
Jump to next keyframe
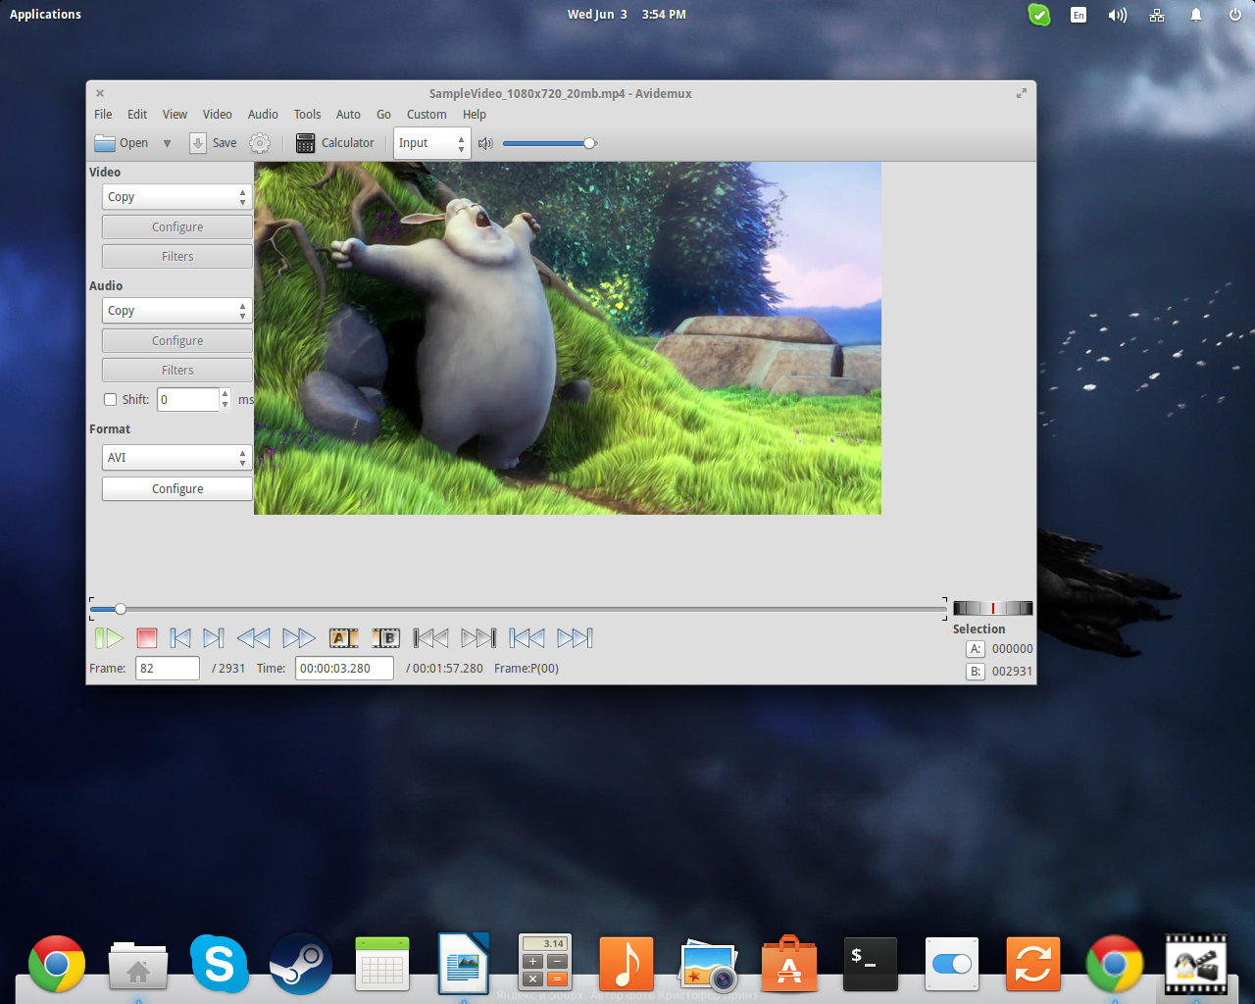tap(299, 639)
